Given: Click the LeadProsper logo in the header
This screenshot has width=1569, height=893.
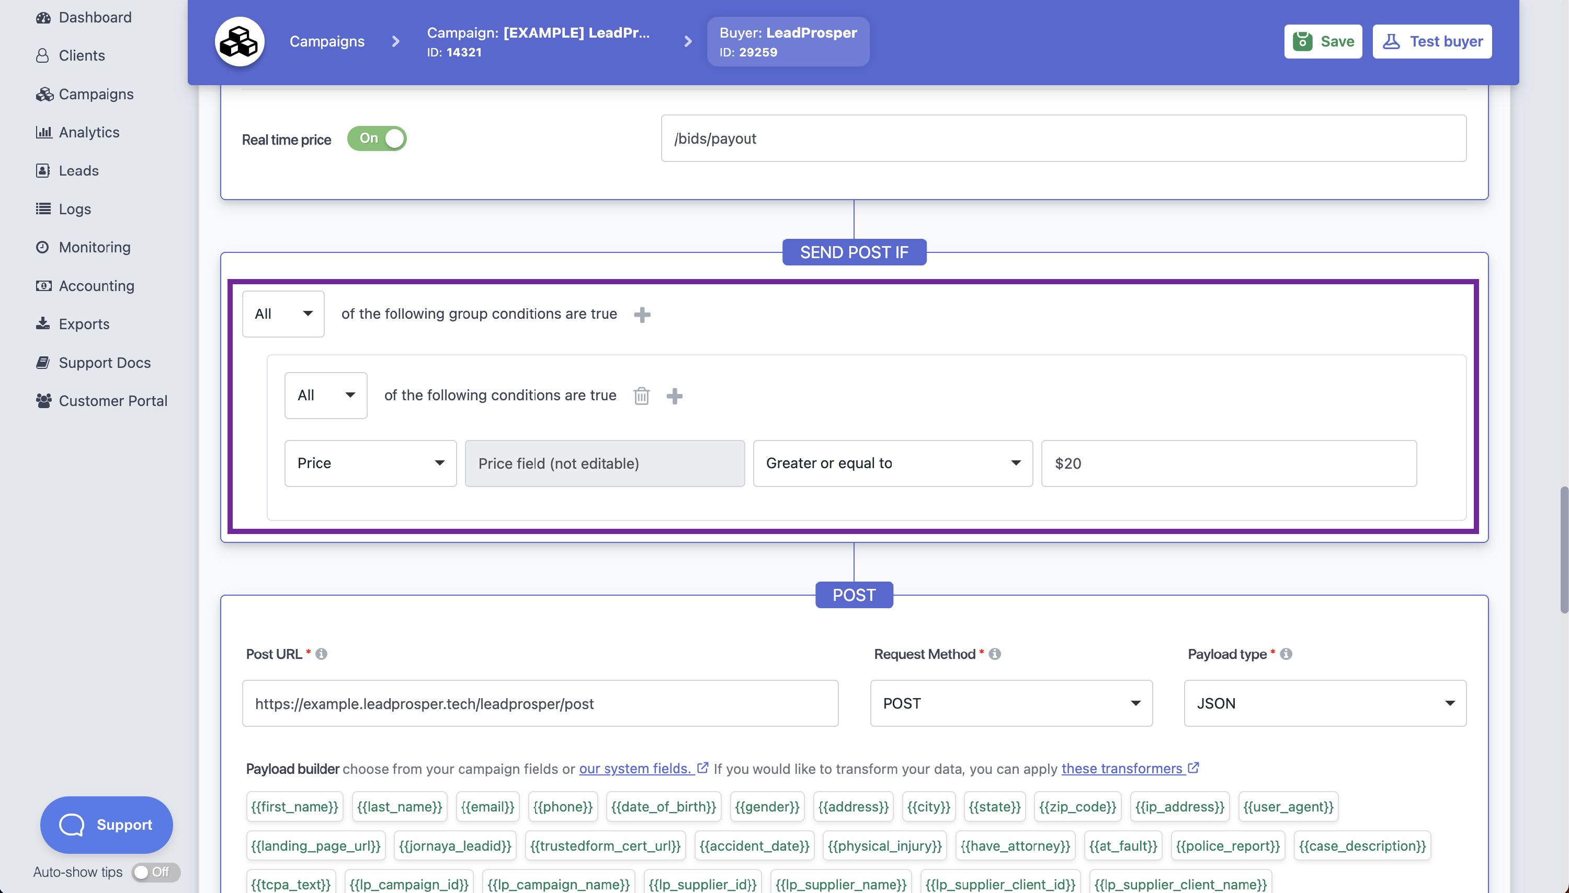Looking at the screenshot, I should [240, 41].
